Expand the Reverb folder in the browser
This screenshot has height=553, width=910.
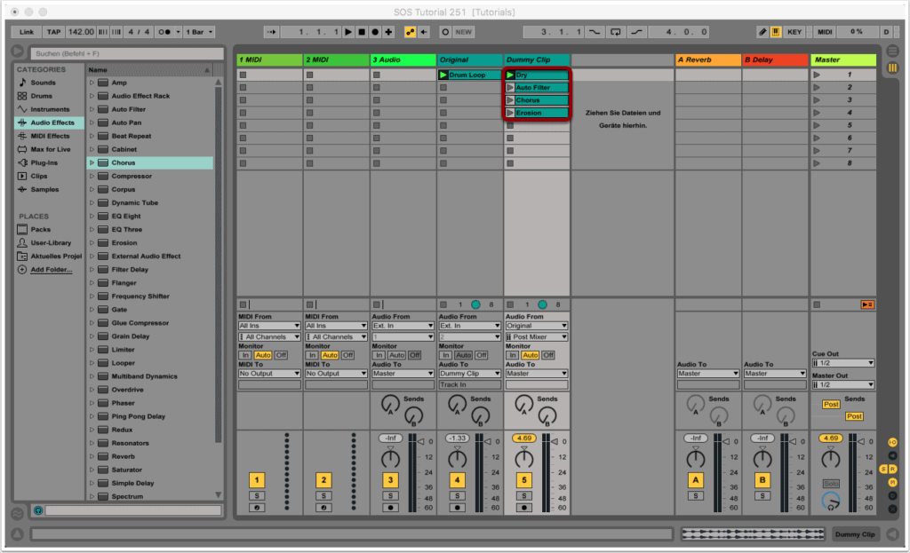(x=92, y=456)
